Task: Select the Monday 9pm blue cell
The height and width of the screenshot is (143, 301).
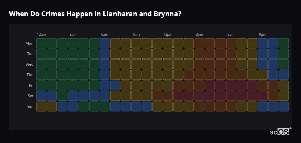Action: pos(262,43)
